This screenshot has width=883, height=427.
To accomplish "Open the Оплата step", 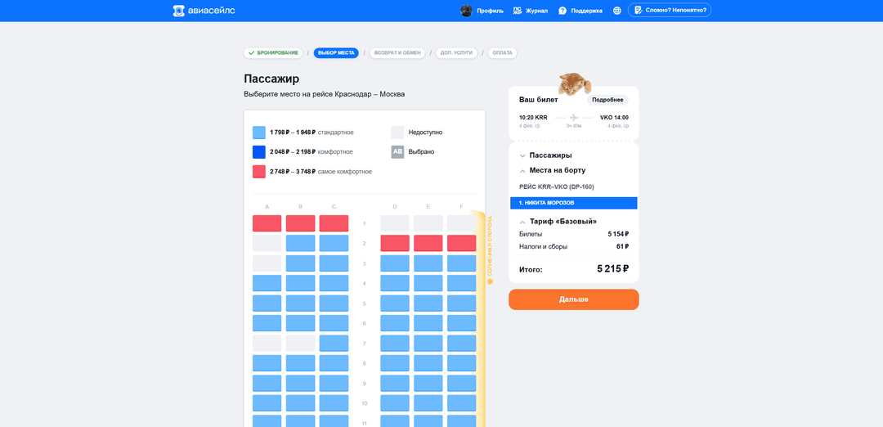I will click(502, 53).
